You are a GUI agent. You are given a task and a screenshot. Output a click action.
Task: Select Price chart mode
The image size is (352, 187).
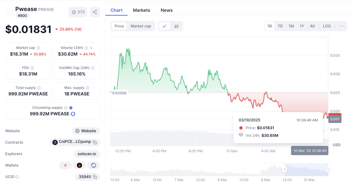[x=119, y=26]
